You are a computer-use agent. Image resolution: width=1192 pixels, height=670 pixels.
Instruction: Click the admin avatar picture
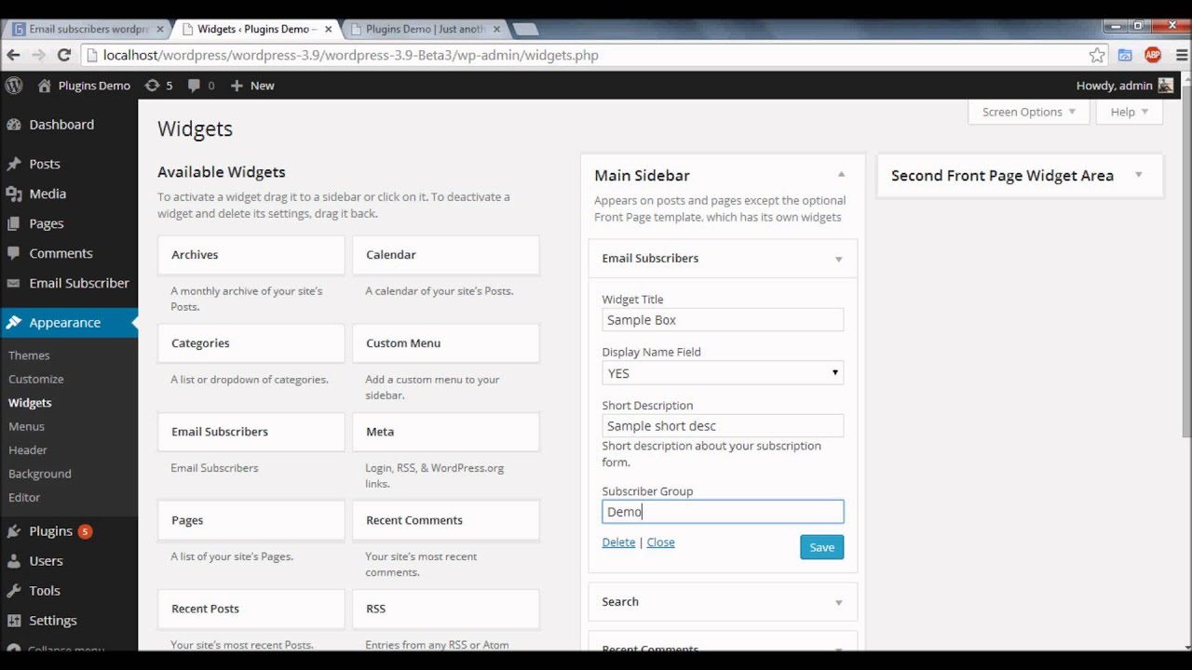(1166, 86)
